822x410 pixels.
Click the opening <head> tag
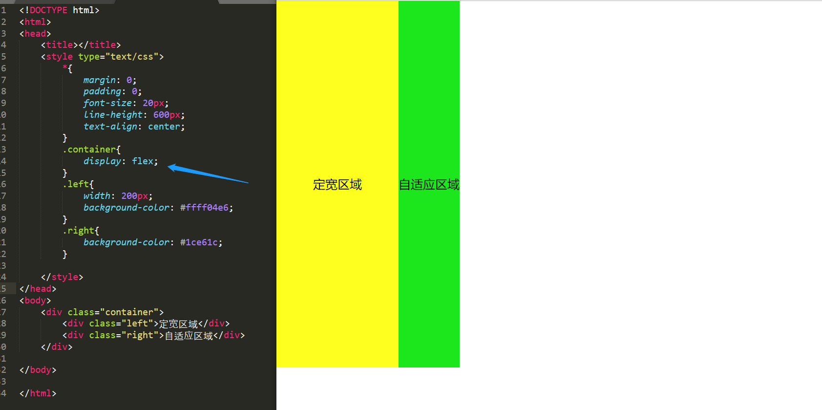point(35,34)
